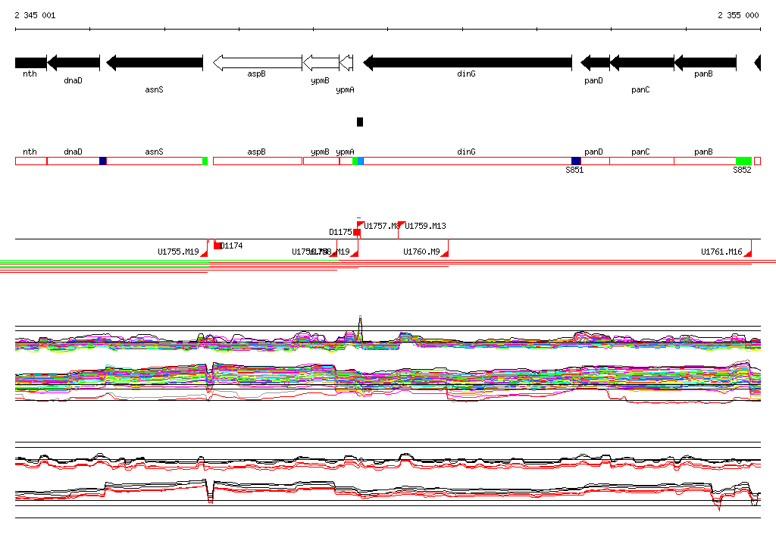The width and height of the screenshot is (776, 541).
Task: Select the red D1174 marker square
Action: 217,245
